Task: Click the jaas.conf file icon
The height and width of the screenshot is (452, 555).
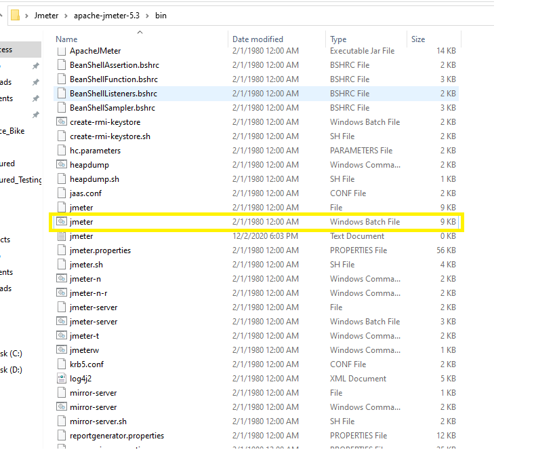Action: point(62,193)
